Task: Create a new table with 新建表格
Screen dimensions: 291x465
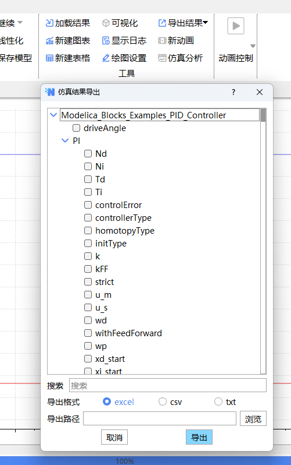Action: click(x=68, y=58)
